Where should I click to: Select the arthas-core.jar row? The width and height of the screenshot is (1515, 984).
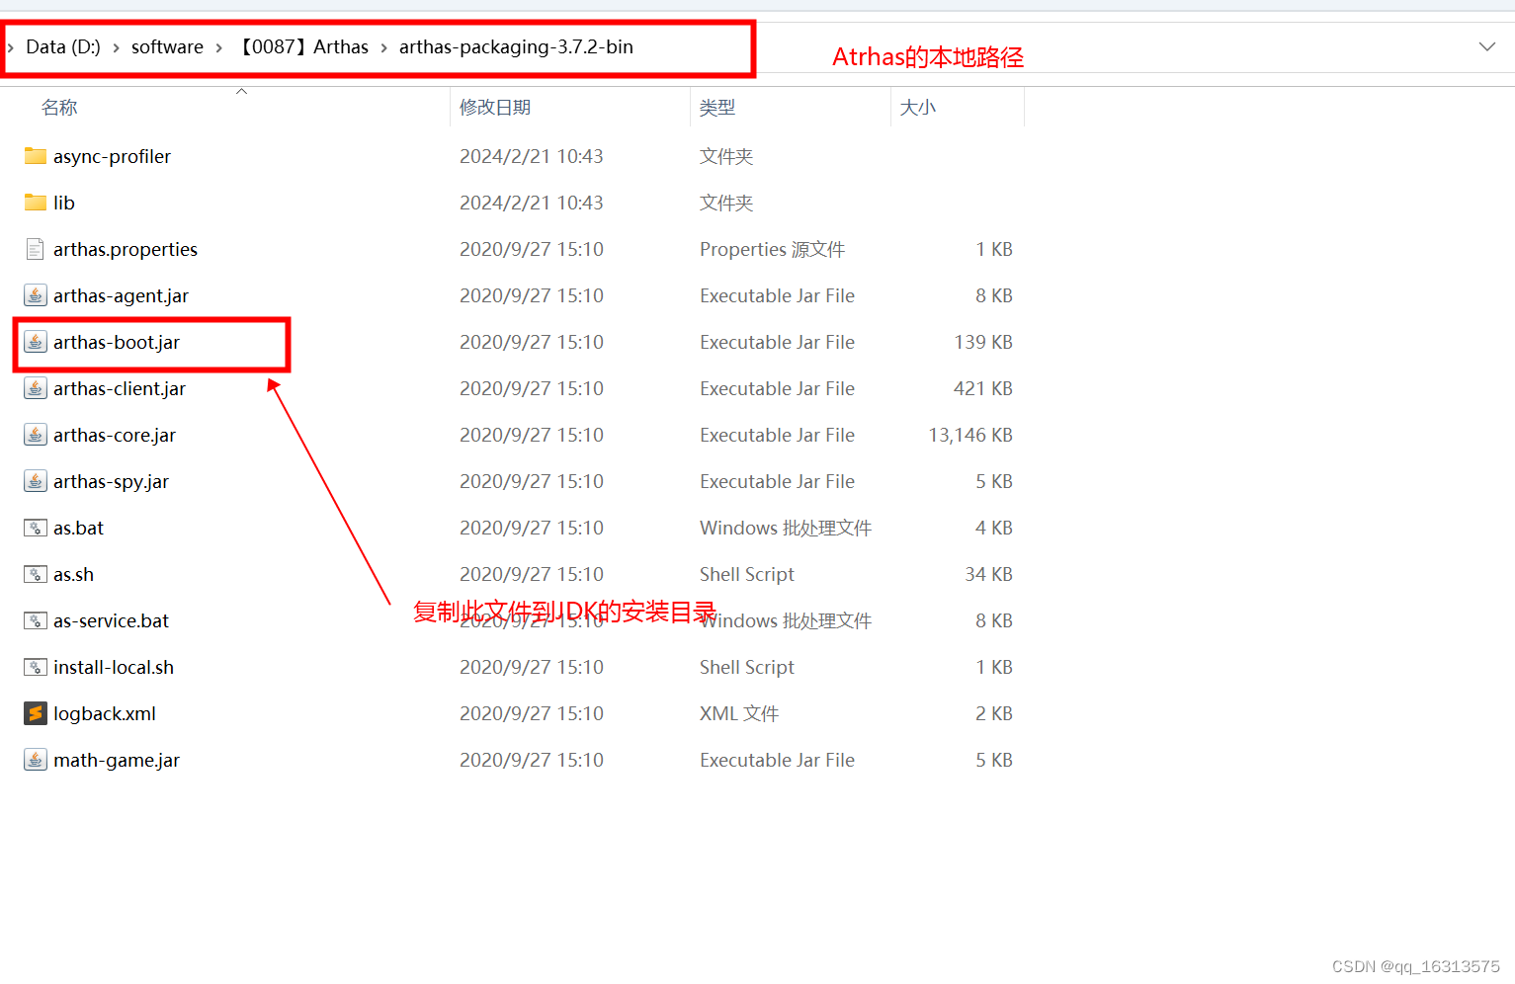pyautogui.click(x=115, y=434)
